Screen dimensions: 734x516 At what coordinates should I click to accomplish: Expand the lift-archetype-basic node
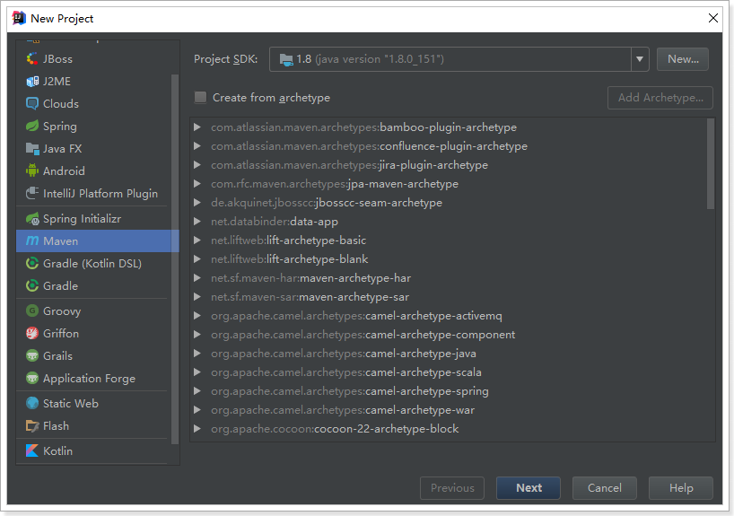point(197,241)
